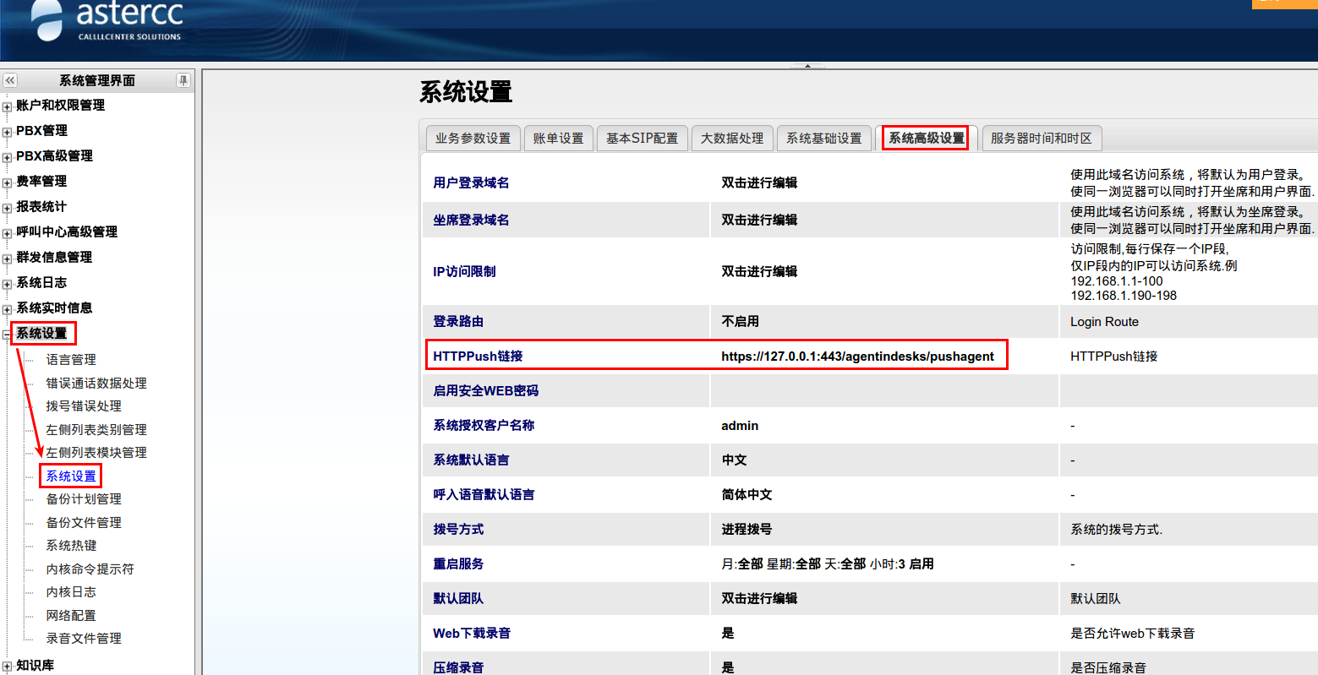
Task: Open 备份计划管理 in the sidebar
Action: (84, 499)
